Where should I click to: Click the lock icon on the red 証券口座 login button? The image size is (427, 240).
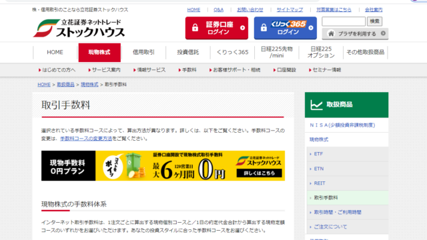pyautogui.click(x=195, y=28)
